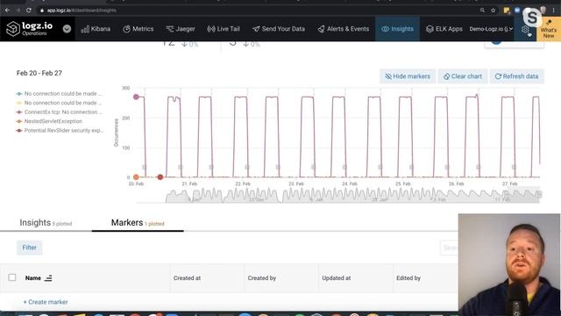The height and width of the screenshot is (316, 561).
Task: Click the Edited by column header
Action: 408,278
